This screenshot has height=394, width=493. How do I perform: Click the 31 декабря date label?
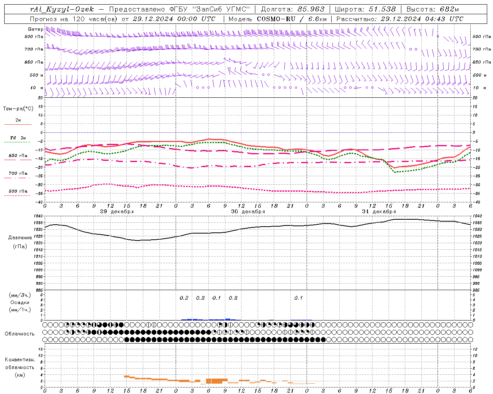[379, 212]
